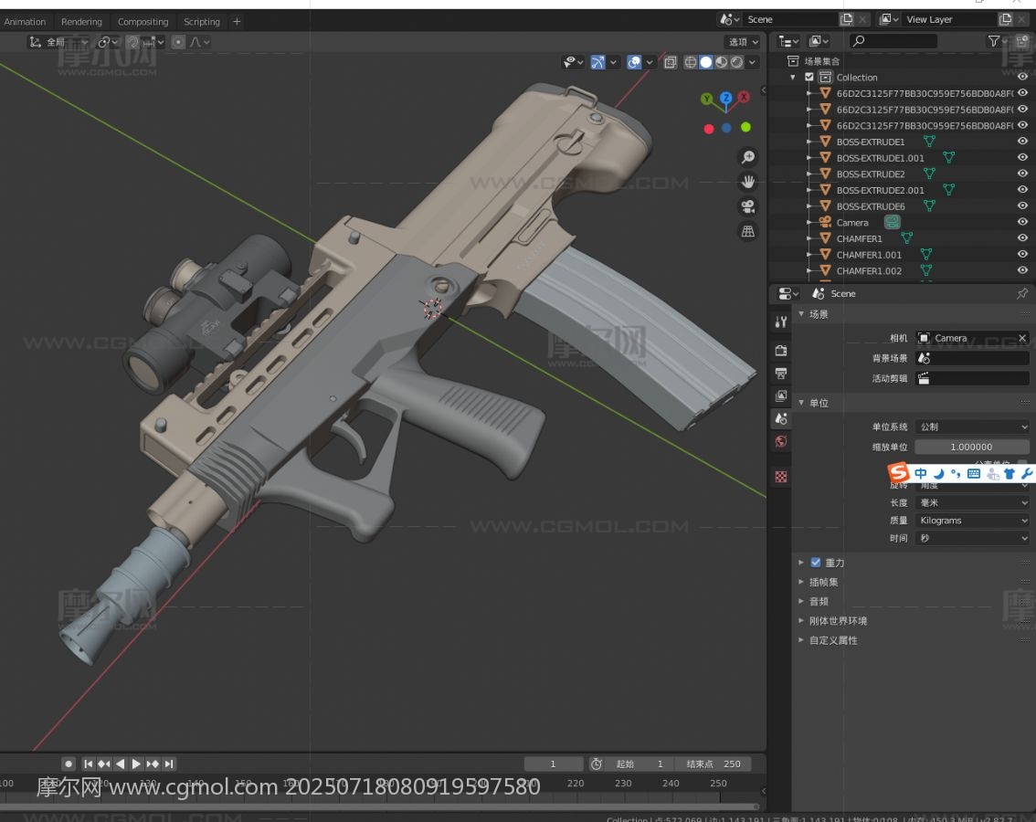
Task: Toggle viewport overlays display
Action: 634,62
